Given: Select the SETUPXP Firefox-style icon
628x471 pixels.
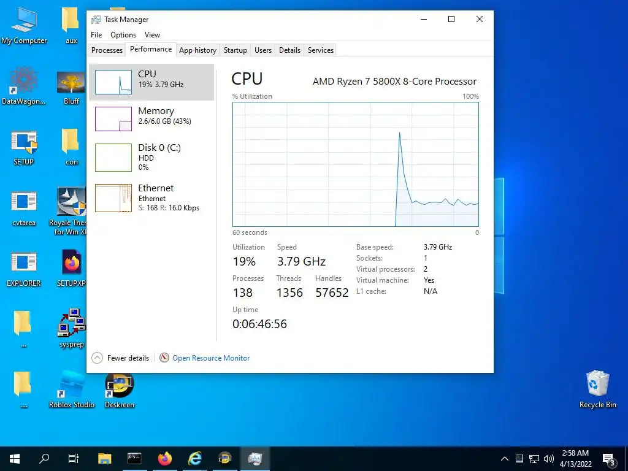Looking at the screenshot, I should coord(72,269).
